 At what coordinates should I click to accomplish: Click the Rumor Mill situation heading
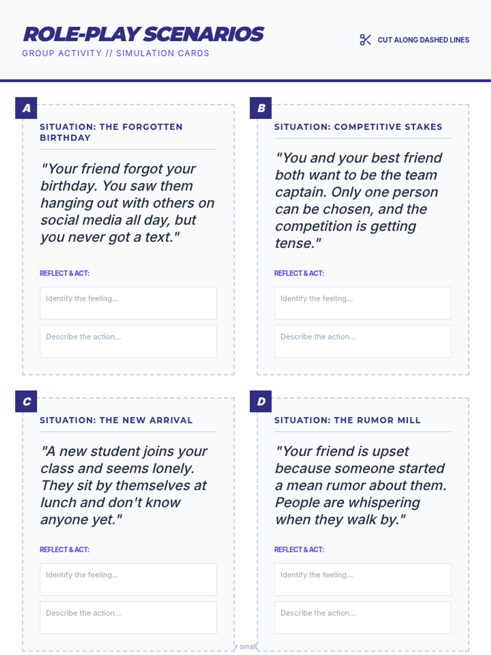[347, 420]
